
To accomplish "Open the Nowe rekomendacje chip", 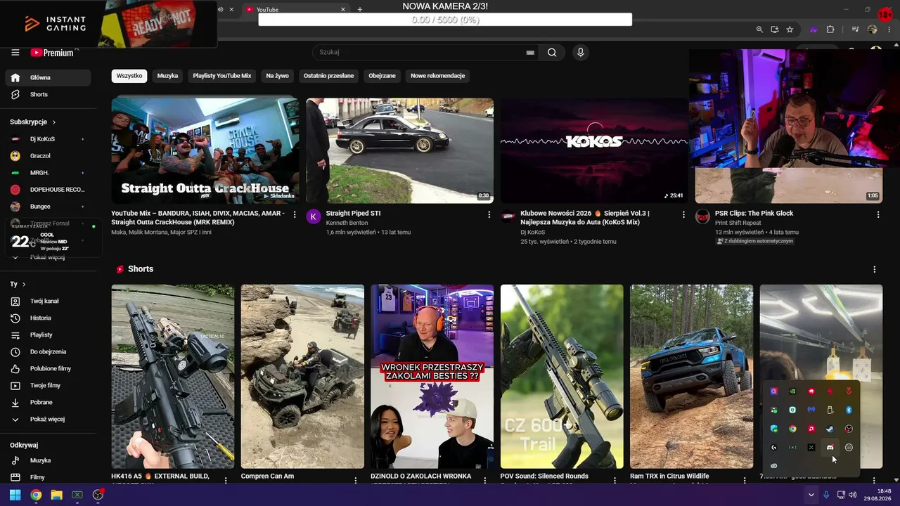I will click(x=438, y=76).
